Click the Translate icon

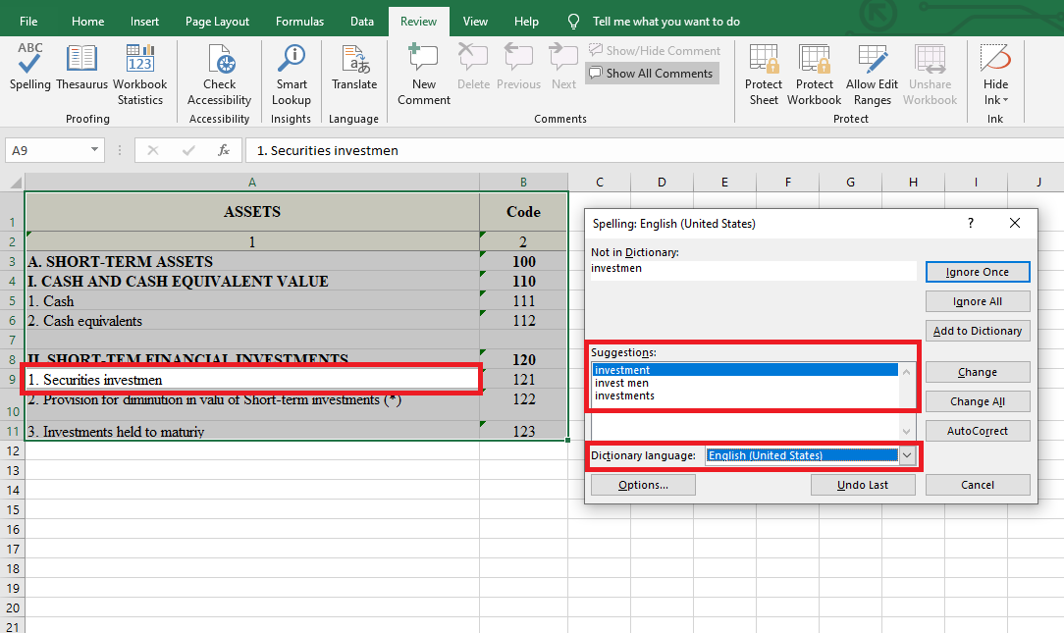(354, 67)
